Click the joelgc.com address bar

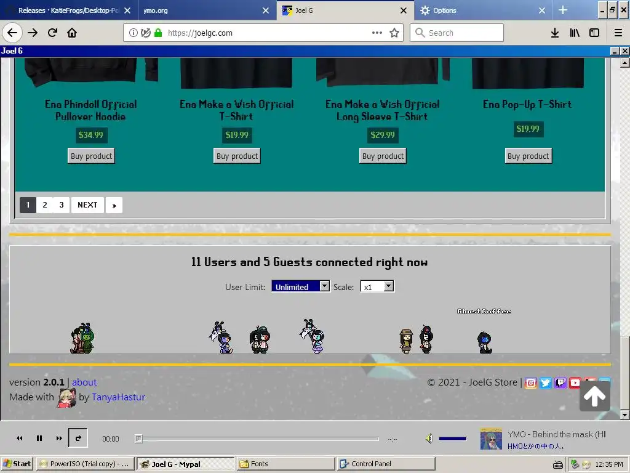pos(263,33)
